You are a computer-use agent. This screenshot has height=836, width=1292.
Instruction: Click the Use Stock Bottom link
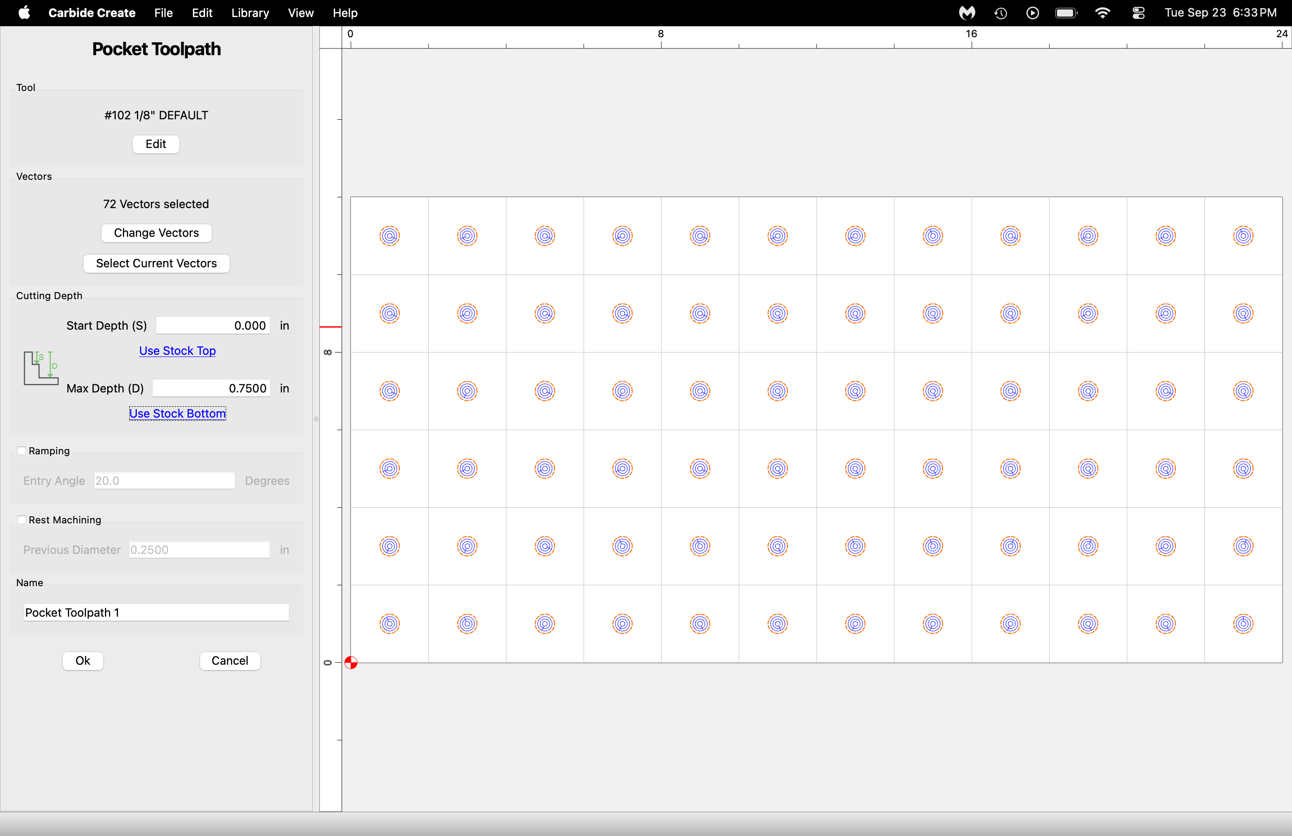pyautogui.click(x=178, y=413)
